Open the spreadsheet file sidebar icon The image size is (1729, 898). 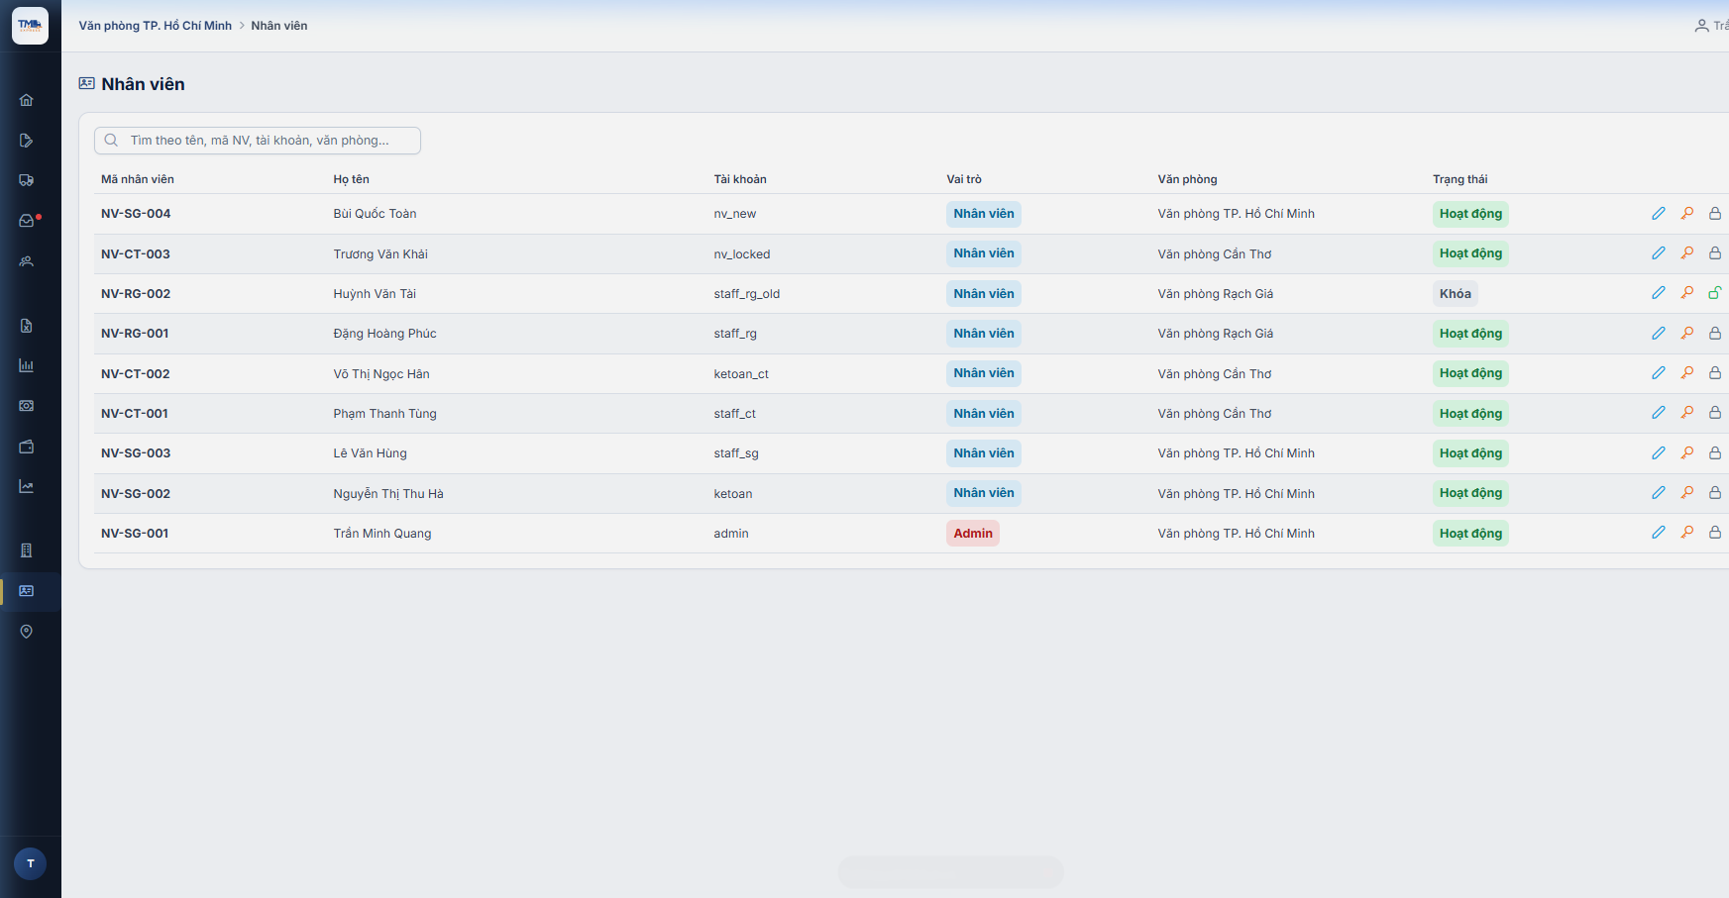click(x=27, y=326)
